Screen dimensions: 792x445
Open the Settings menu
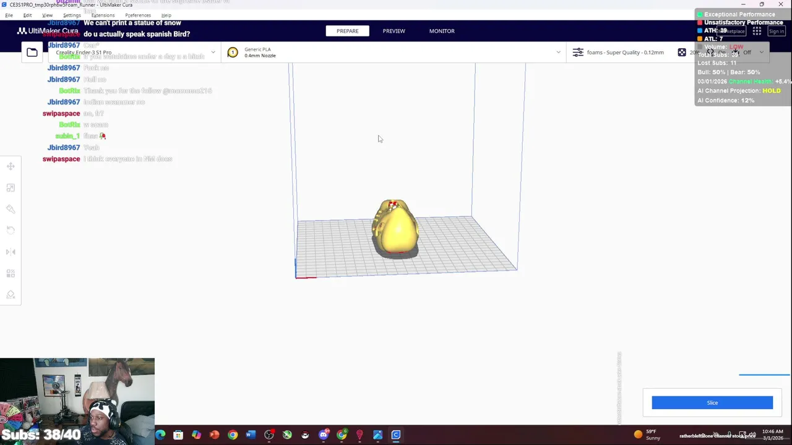click(72, 15)
